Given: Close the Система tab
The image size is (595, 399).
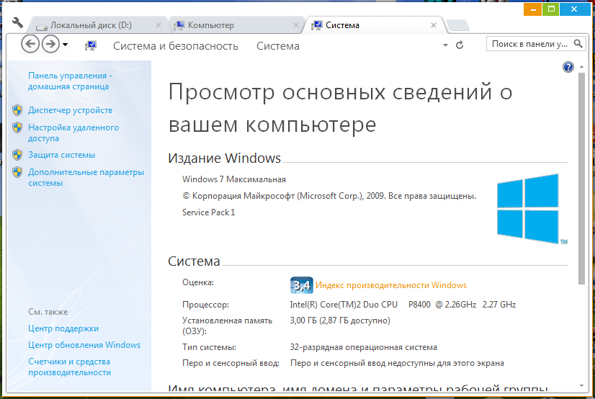Looking at the screenshot, I should [434, 25].
